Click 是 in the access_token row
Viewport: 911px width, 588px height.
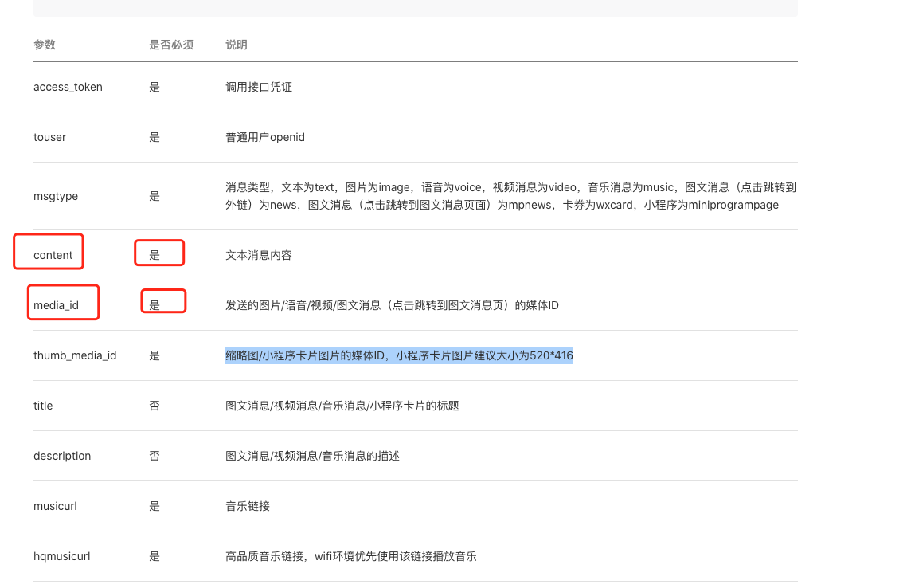click(x=154, y=87)
